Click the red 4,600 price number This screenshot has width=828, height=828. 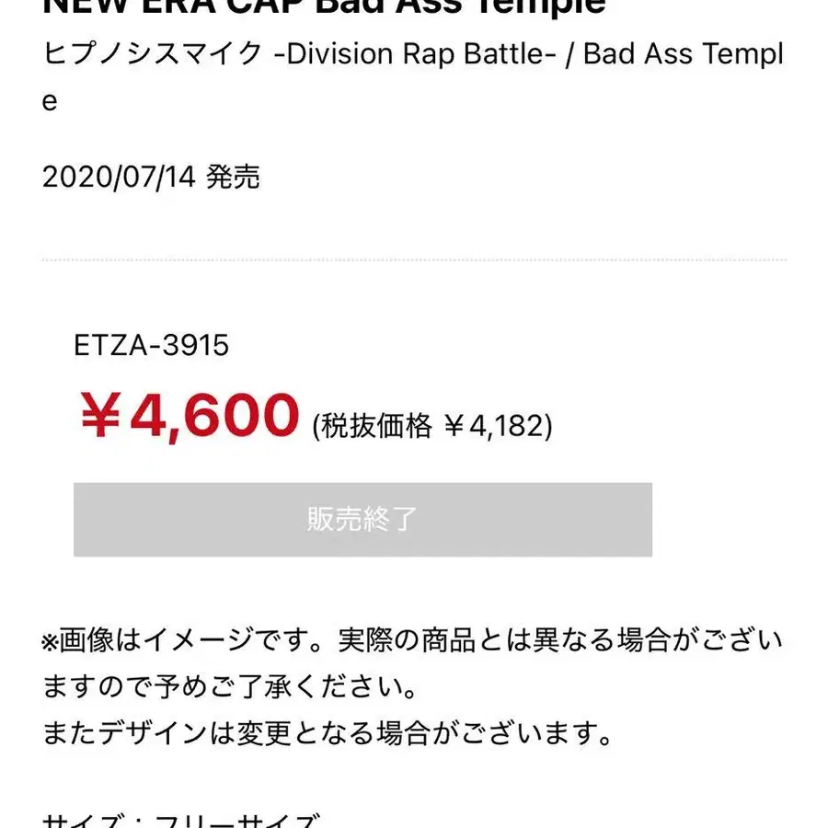point(215,417)
